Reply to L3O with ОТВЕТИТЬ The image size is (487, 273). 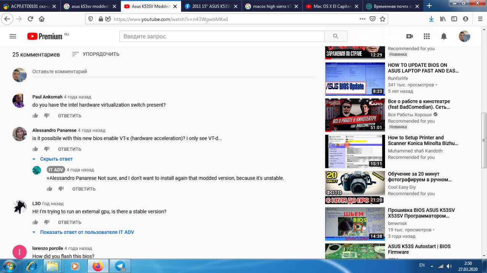tap(70, 223)
